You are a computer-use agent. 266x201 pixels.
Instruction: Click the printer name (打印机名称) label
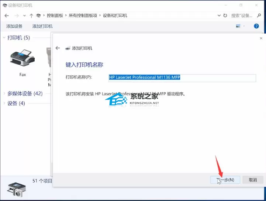point(79,77)
